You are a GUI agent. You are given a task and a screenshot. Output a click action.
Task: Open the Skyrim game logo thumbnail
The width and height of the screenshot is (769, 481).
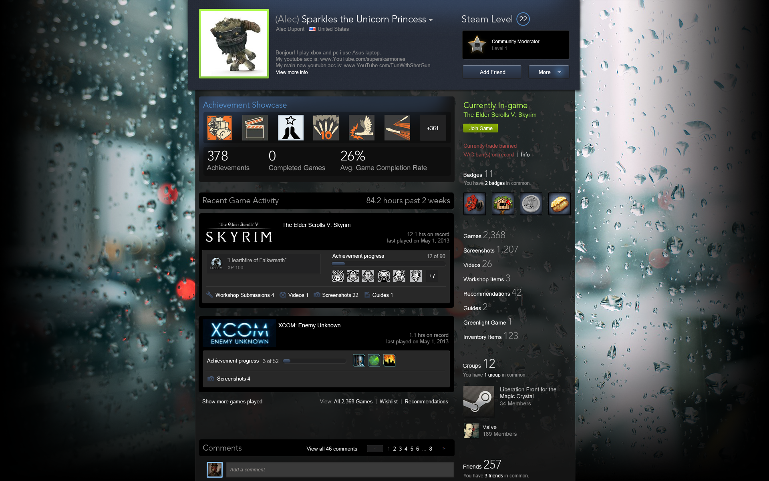pos(239,233)
